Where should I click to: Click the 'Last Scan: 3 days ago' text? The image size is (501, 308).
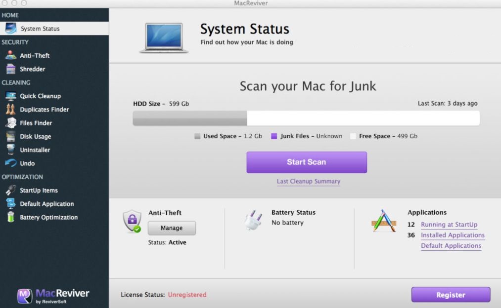point(448,103)
